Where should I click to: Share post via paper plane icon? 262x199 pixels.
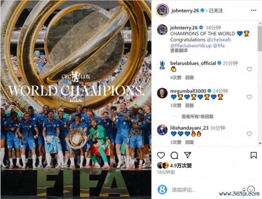188,155
